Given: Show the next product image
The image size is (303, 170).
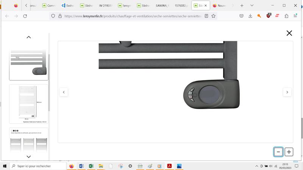Looking at the screenshot, I should tap(287, 92).
